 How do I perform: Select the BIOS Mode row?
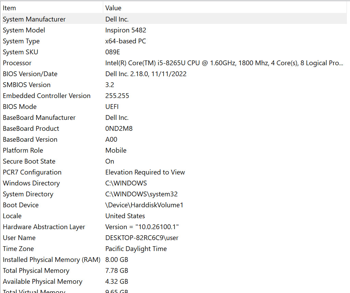[x=174, y=107]
